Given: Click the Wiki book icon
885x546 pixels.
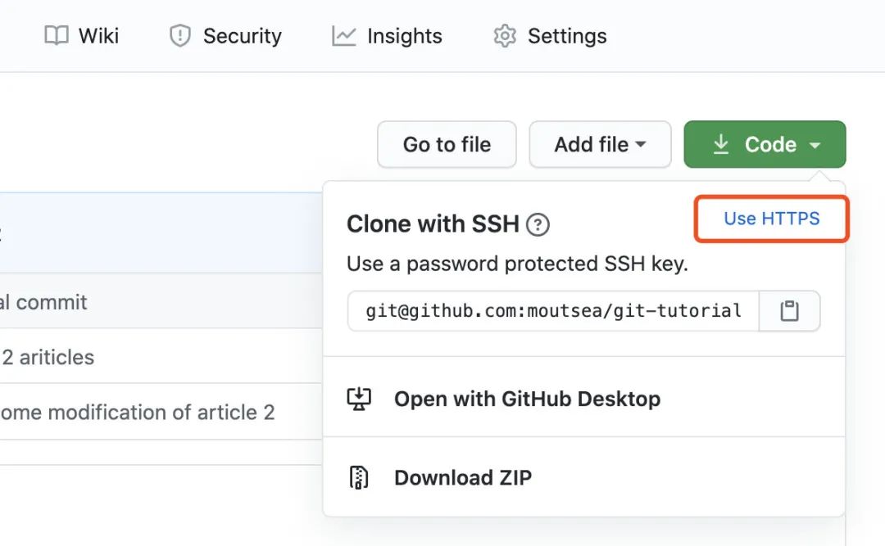Looking at the screenshot, I should (x=57, y=36).
